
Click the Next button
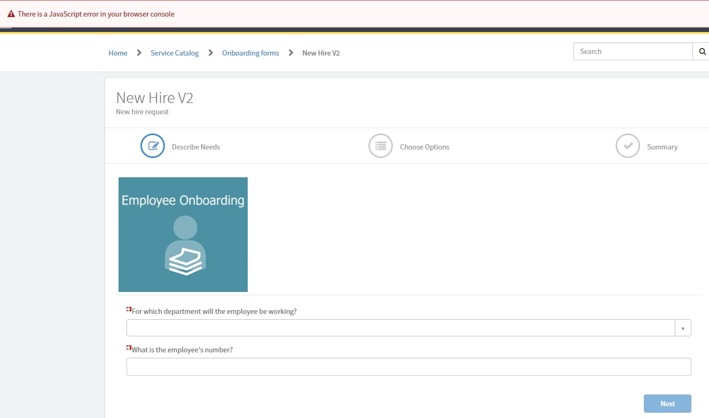668,404
